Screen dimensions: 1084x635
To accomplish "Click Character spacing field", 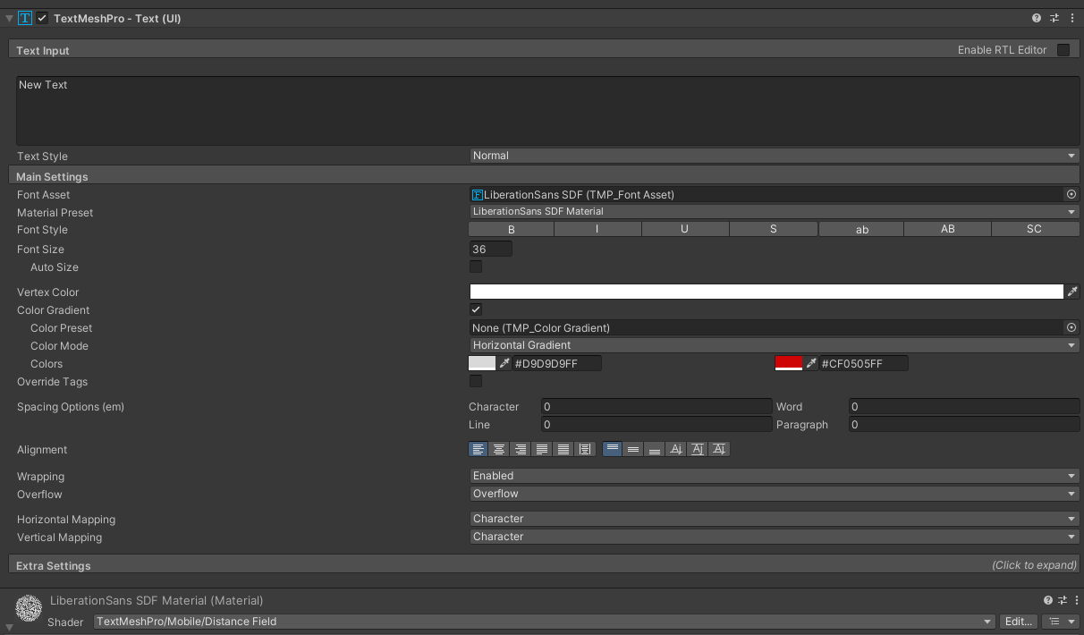I will pos(656,406).
